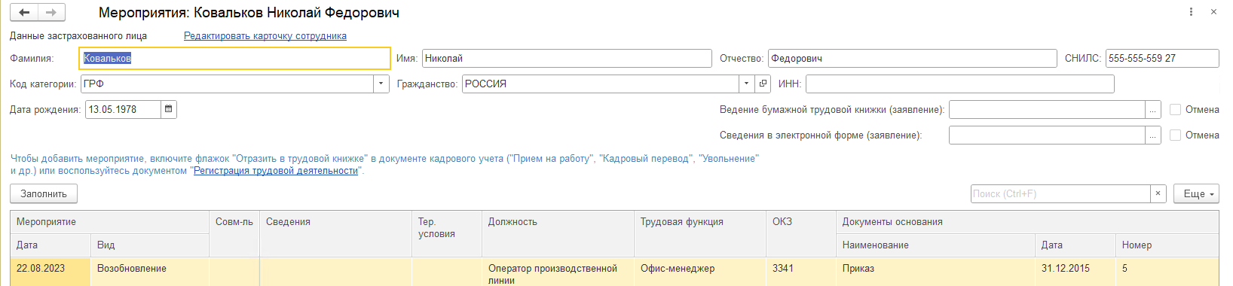Open the three-dot window menu
The image size is (1233, 286).
click(1191, 12)
